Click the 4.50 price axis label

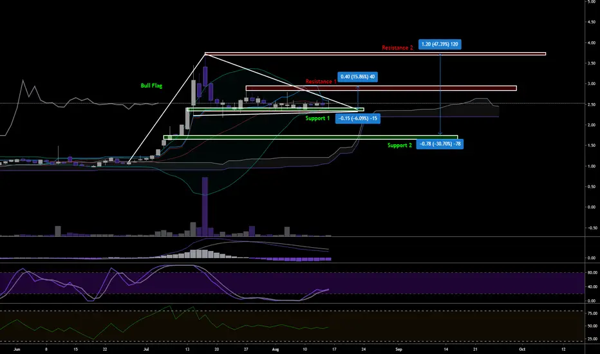[592, 22]
